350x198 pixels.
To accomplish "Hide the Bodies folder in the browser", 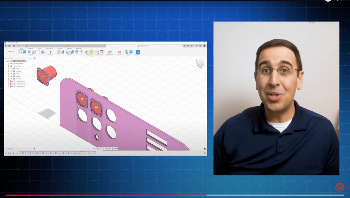I will point(12,76).
